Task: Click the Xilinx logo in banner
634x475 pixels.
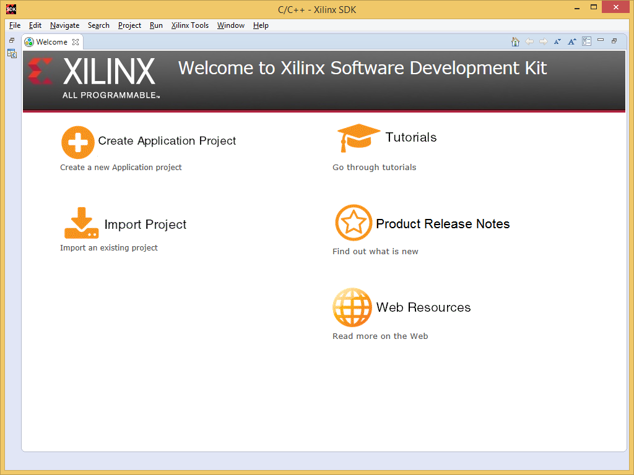Action: point(94,78)
